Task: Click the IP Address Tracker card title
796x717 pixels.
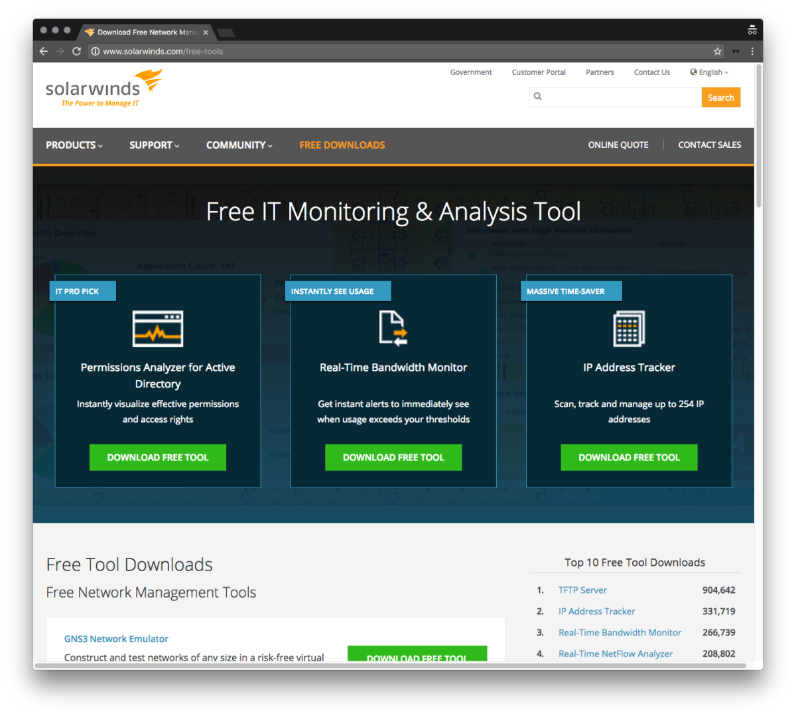Action: pos(629,367)
